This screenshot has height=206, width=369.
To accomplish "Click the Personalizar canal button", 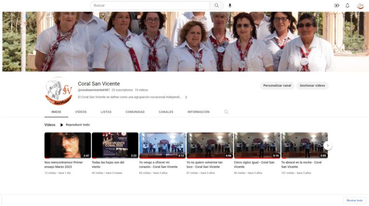I will [277, 86].
